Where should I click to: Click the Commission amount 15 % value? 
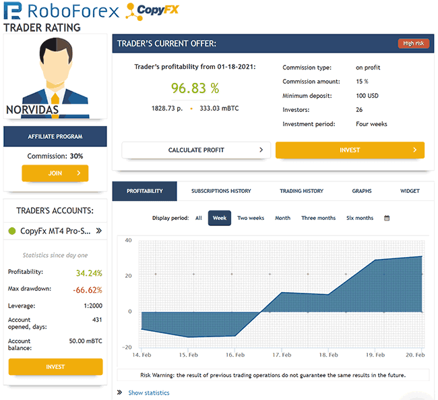362,82
